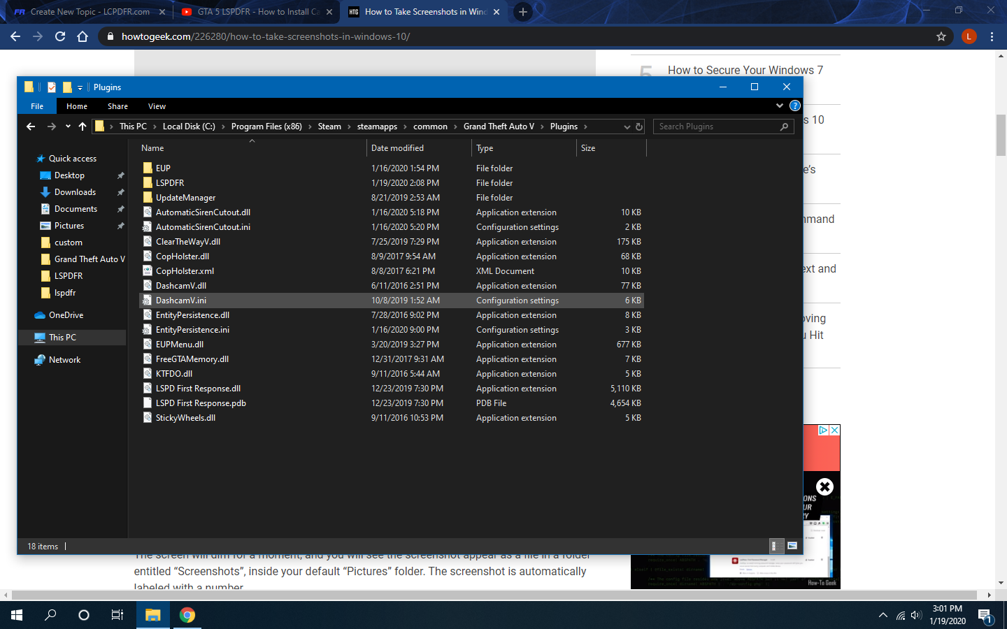Click the OneDrive cloud icon
Screen dimensions: 1007x629
[40, 315]
